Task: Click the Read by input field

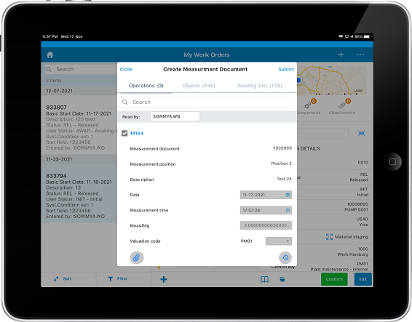Action: (x=175, y=116)
